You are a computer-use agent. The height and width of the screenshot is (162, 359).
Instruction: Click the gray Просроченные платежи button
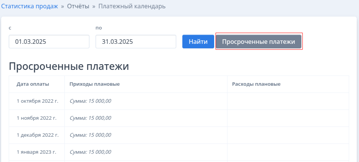[259, 42]
